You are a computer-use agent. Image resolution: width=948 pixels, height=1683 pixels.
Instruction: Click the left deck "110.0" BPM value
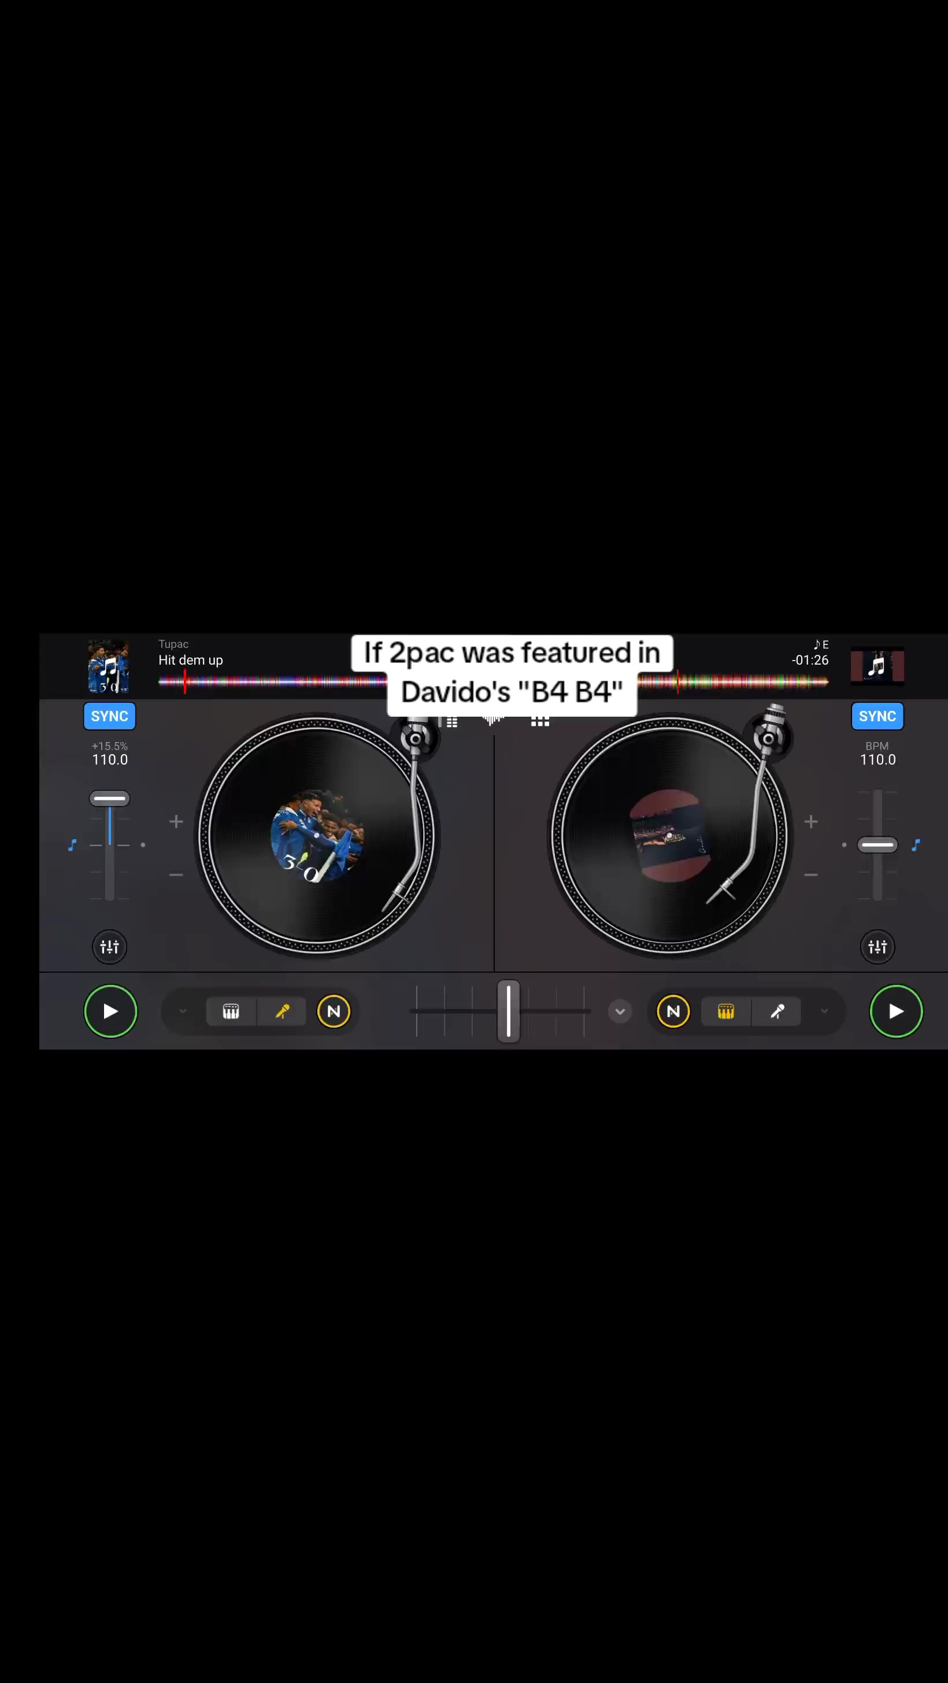tap(110, 759)
